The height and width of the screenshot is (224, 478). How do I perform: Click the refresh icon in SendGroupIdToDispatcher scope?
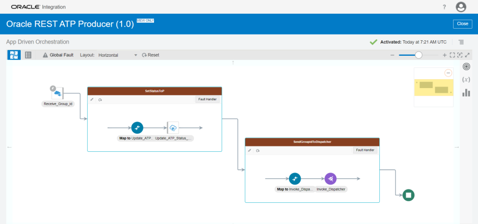click(257, 151)
